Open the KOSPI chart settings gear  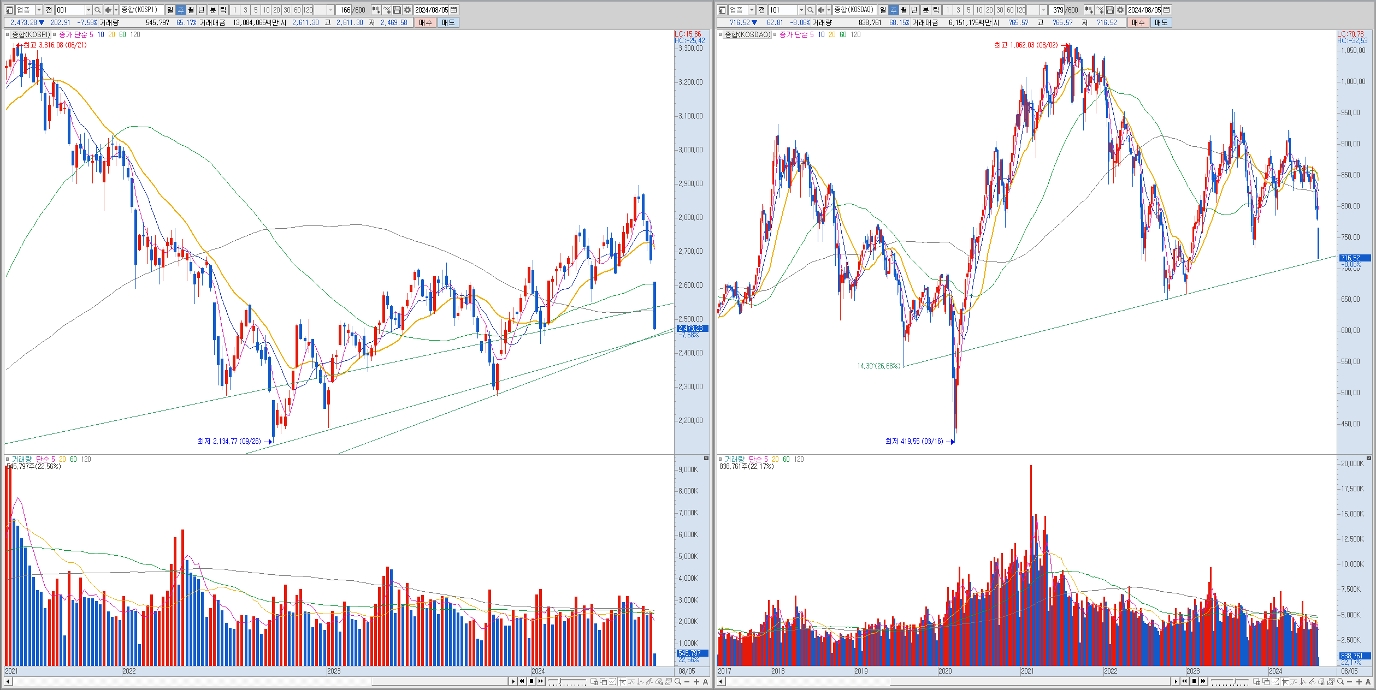(x=408, y=10)
